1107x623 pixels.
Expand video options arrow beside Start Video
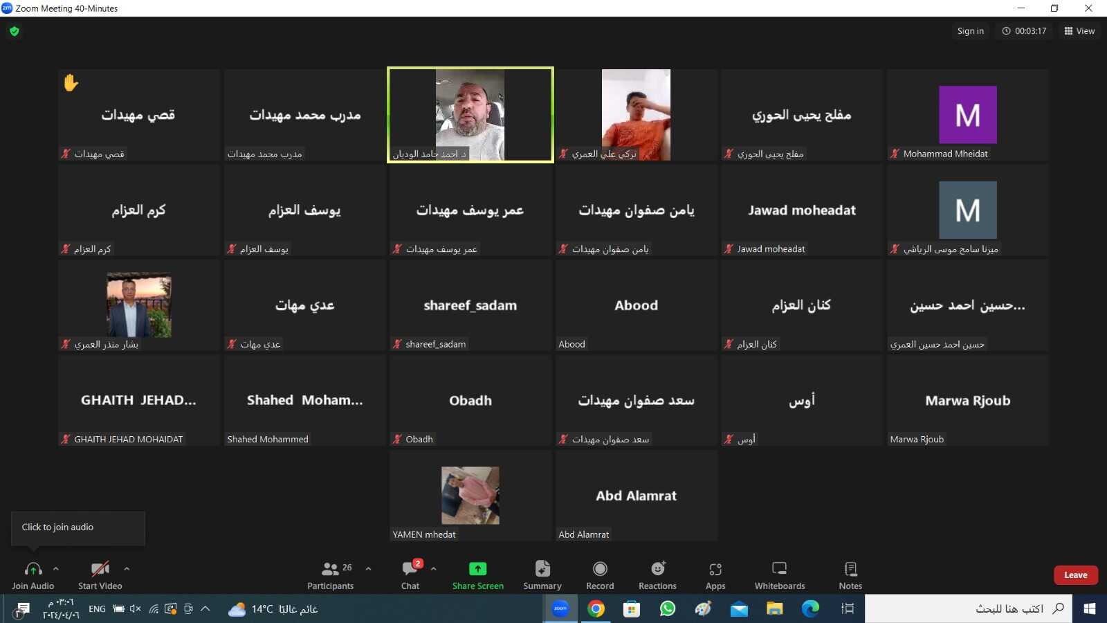127,569
